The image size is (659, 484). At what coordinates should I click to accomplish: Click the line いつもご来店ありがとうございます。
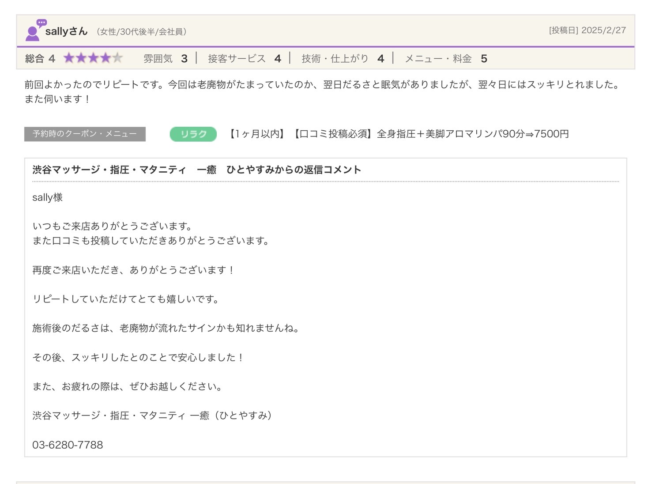pos(113,226)
